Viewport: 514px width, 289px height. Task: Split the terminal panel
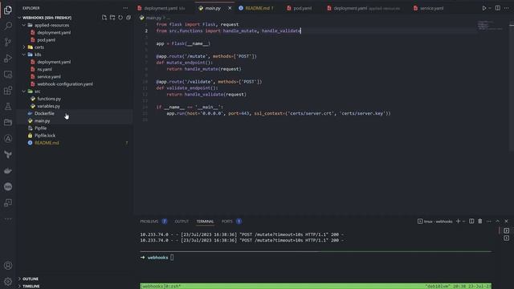(x=471, y=222)
